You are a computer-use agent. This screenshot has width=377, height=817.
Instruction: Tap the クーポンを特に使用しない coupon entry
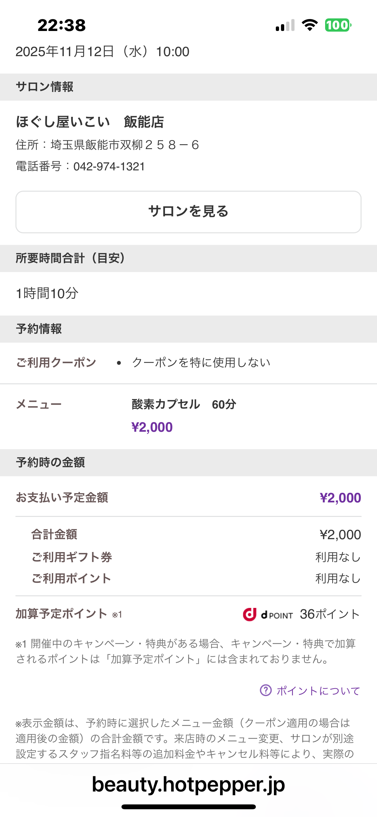coord(201,363)
